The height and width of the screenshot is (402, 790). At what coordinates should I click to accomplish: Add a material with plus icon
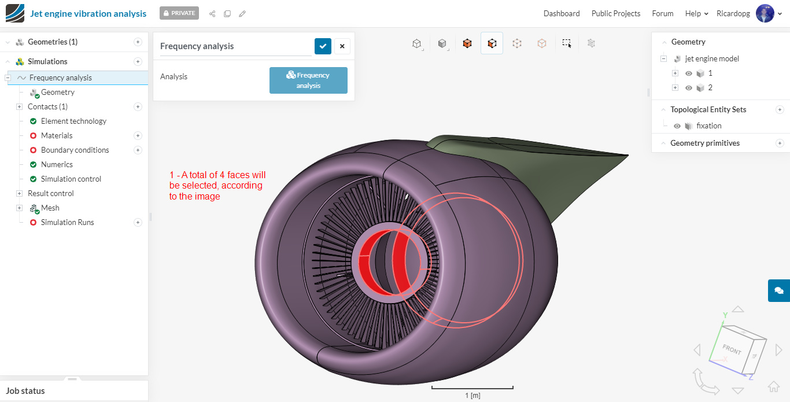pos(138,135)
